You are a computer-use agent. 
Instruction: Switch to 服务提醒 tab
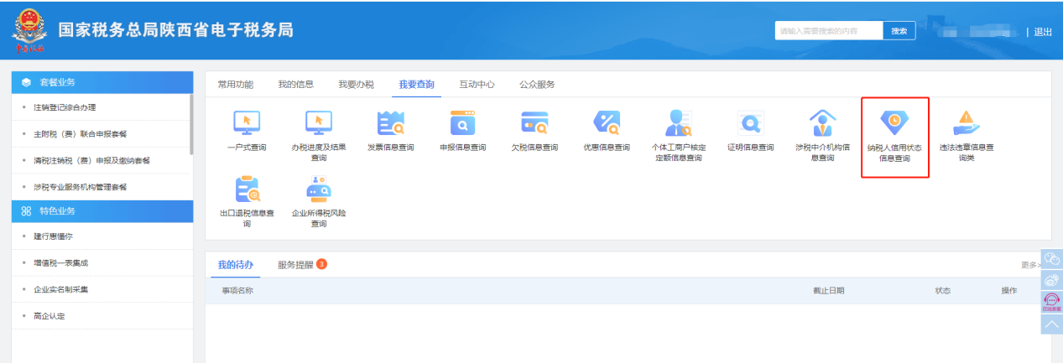[x=296, y=265]
